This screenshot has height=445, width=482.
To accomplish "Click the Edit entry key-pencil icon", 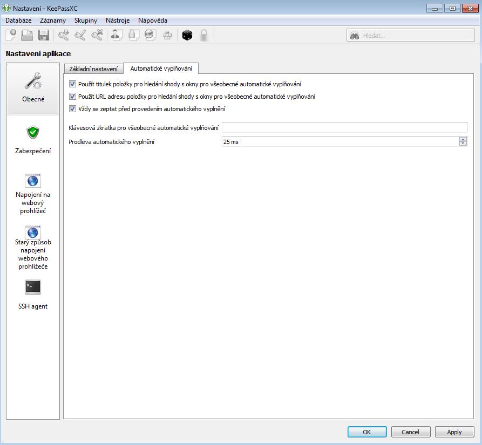I will (x=80, y=35).
